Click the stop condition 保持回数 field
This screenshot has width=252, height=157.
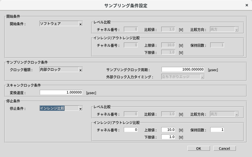pyautogui.click(x=217, y=130)
